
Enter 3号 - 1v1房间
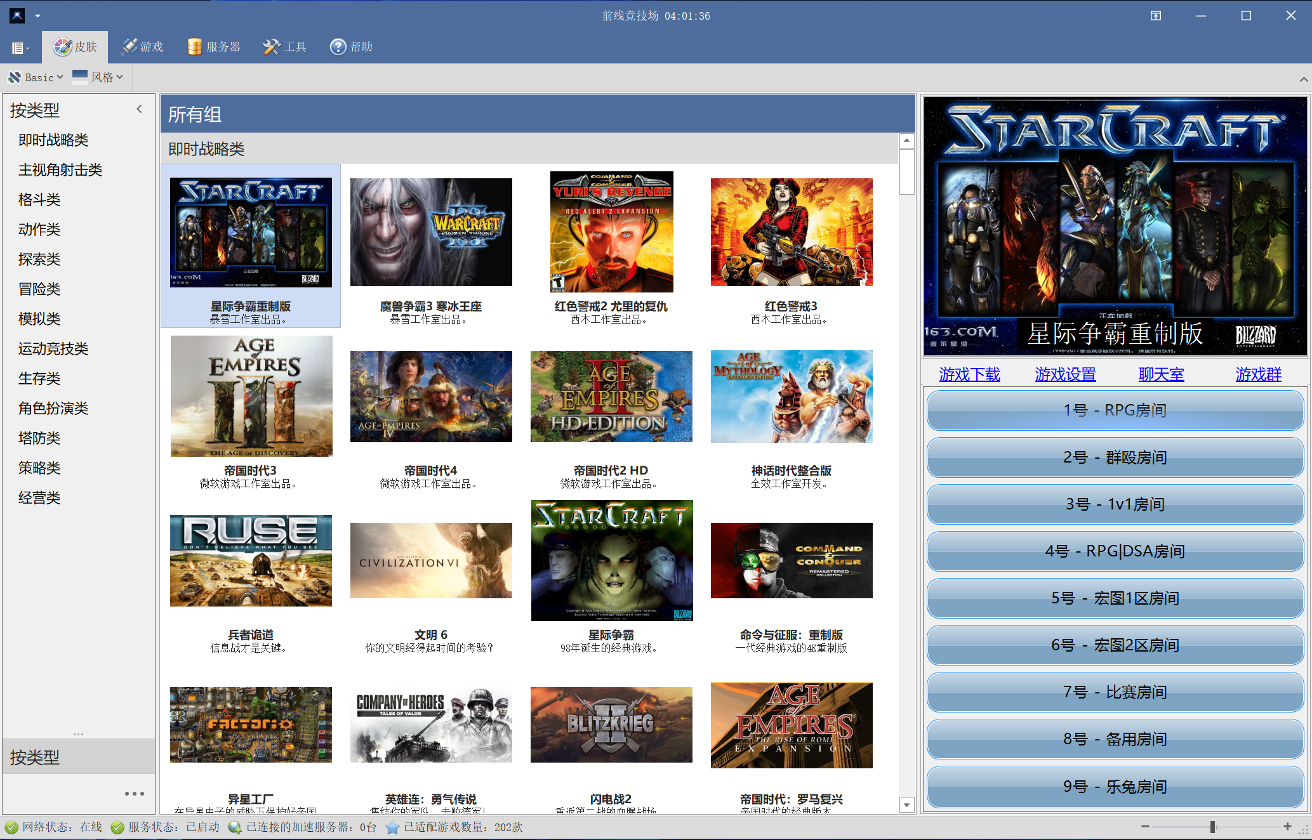(1115, 504)
